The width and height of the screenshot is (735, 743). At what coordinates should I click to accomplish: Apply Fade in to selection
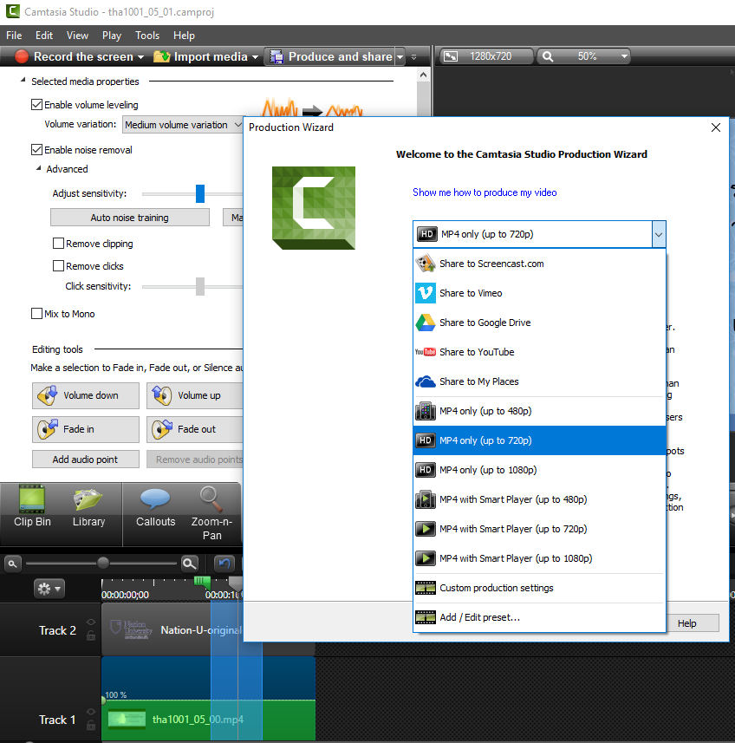86,429
